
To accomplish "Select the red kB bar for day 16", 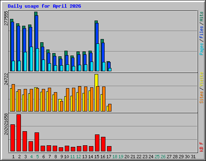I will tap(103, 144).
